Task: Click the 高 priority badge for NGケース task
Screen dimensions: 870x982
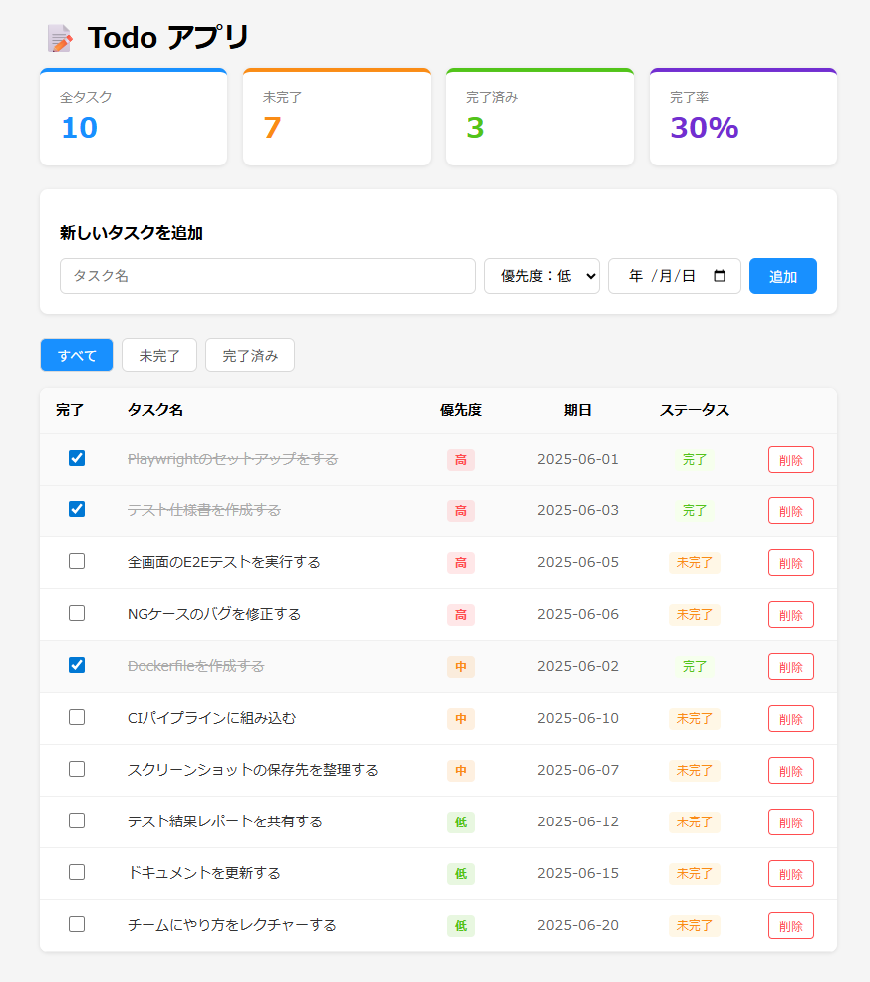Action: 460,614
